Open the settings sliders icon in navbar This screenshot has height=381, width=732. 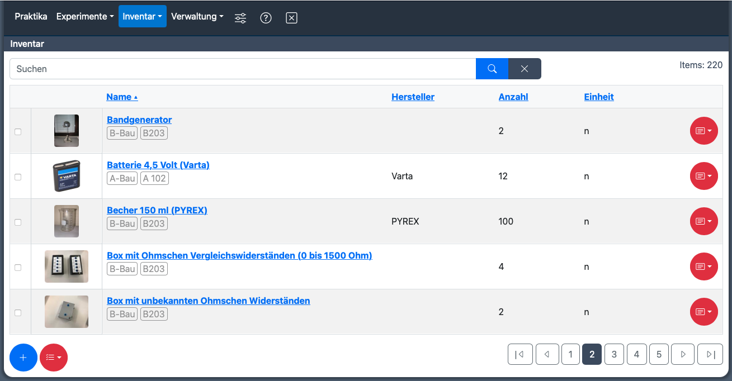(240, 18)
